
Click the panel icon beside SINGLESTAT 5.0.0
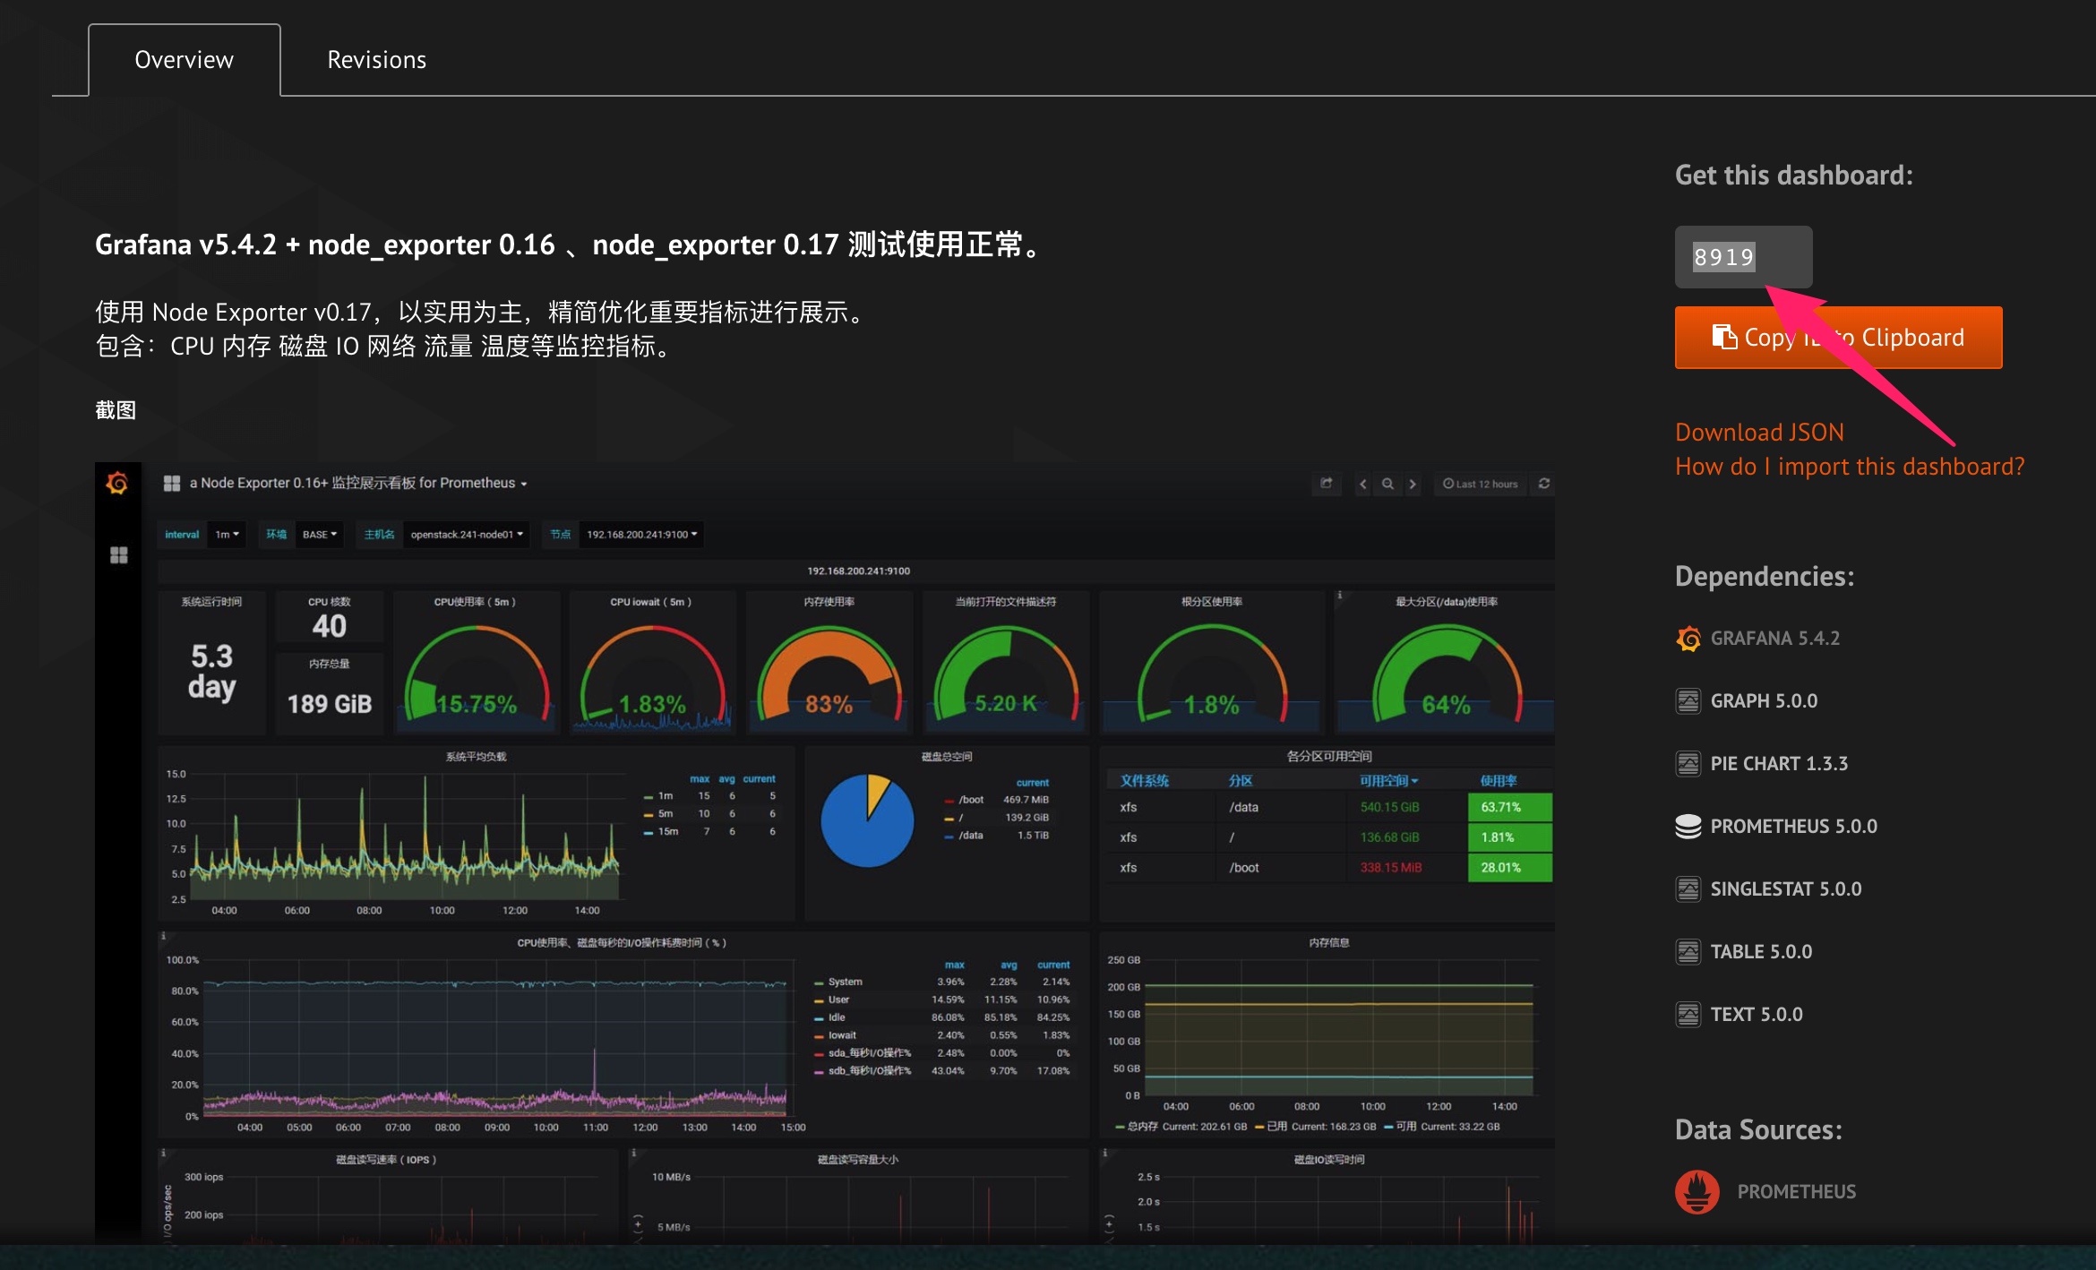(x=1688, y=889)
